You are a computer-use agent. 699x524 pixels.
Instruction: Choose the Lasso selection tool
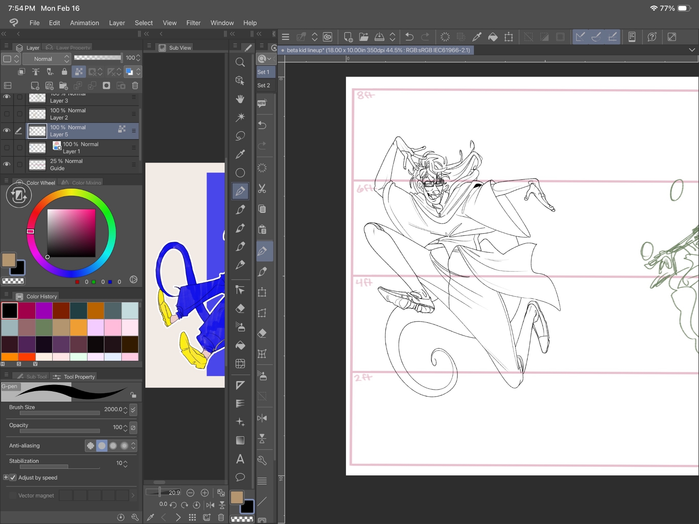[x=240, y=136]
